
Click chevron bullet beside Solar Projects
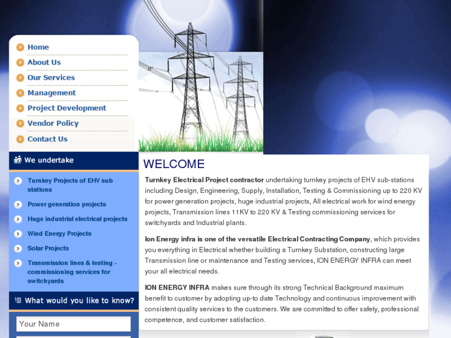point(18,248)
